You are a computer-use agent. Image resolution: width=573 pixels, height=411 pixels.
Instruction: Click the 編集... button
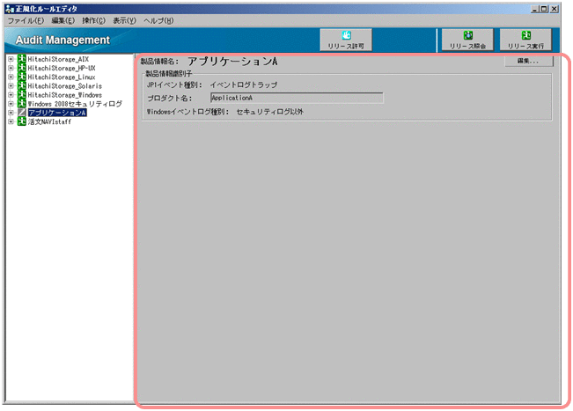click(x=529, y=61)
